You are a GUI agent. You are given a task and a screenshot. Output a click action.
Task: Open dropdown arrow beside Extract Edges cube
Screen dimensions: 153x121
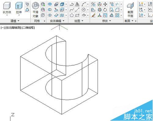66,4
